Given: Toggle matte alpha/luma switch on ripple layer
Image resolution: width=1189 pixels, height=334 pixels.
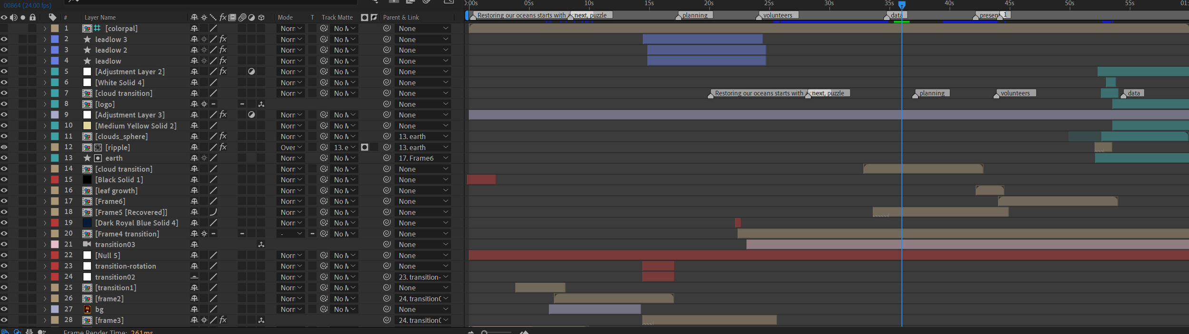Looking at the screenshot, I should click(365, 147).
